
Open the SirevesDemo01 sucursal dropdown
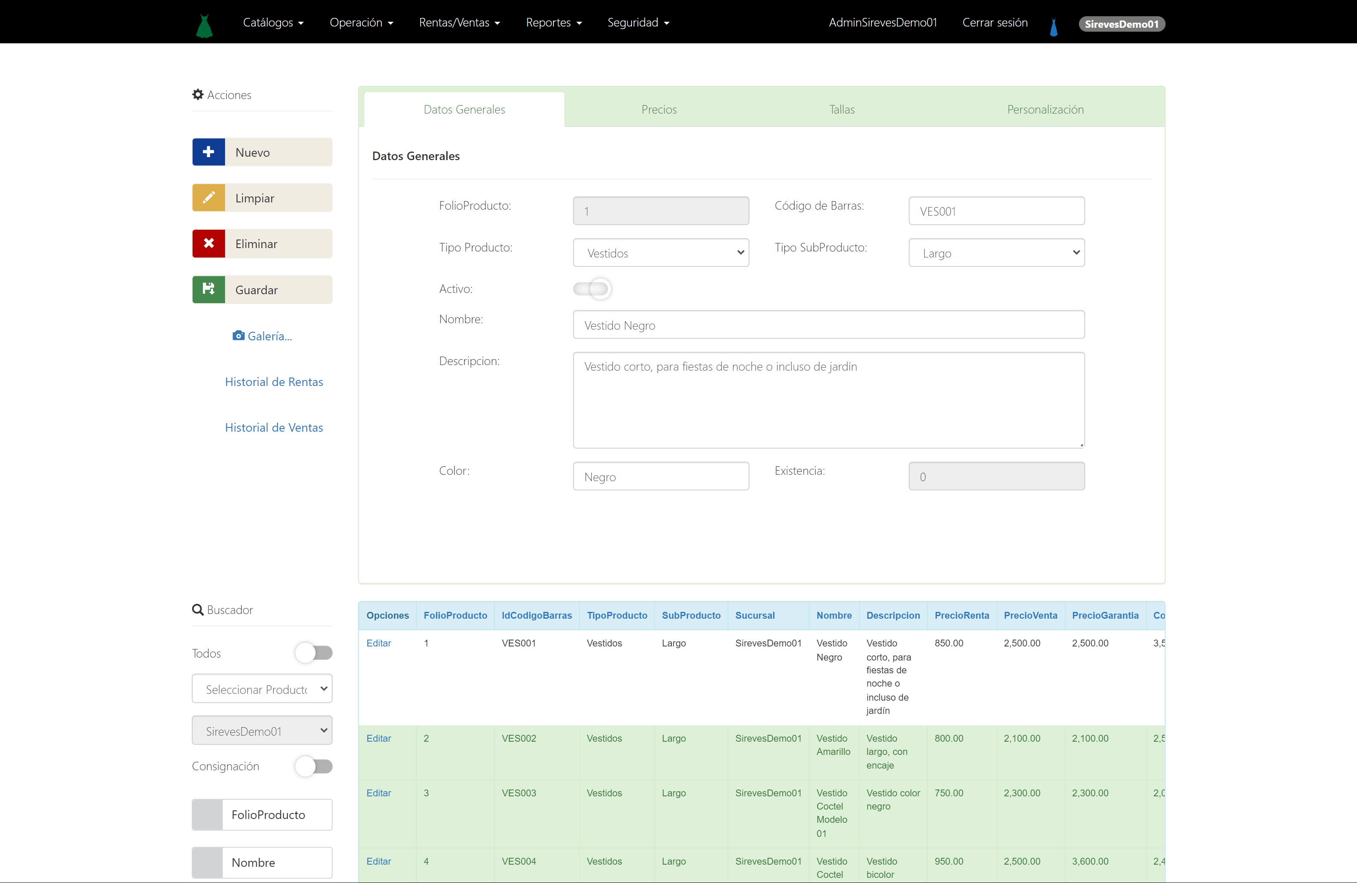[x=262, y=731]
